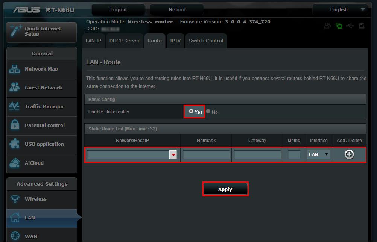Select the Route tab
The image size is (377, 242).
[x=155, y=41]
